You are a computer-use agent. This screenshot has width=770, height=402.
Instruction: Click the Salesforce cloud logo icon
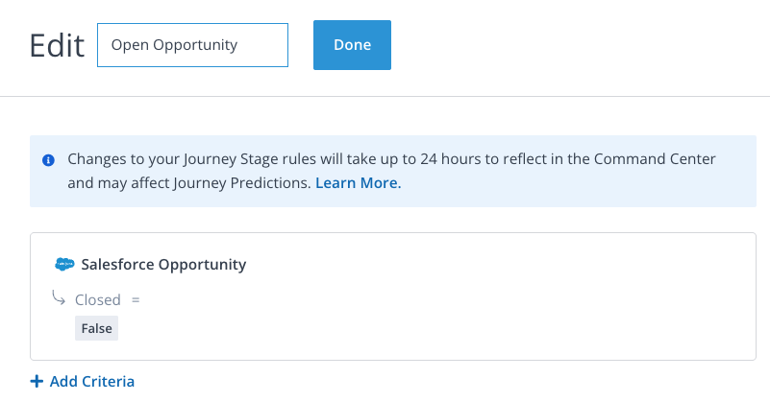(64, 265)
